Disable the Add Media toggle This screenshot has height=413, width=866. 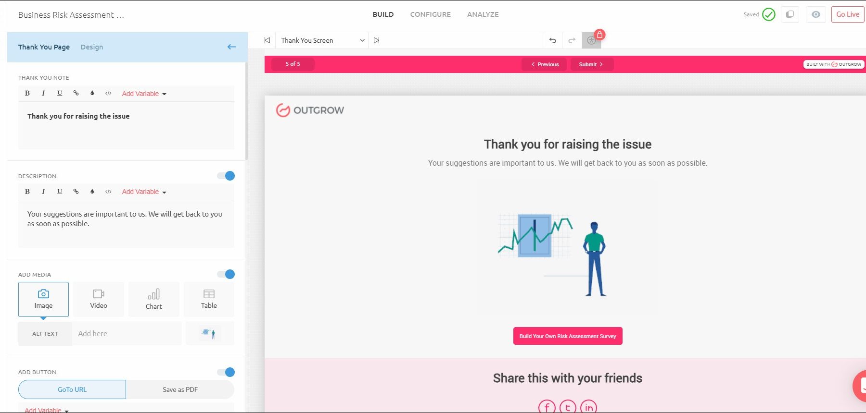point(226,274)
